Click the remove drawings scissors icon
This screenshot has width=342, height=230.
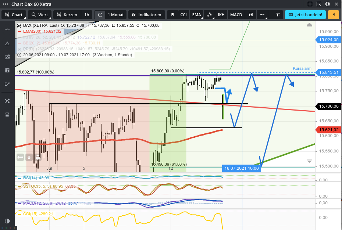(7, 101)
